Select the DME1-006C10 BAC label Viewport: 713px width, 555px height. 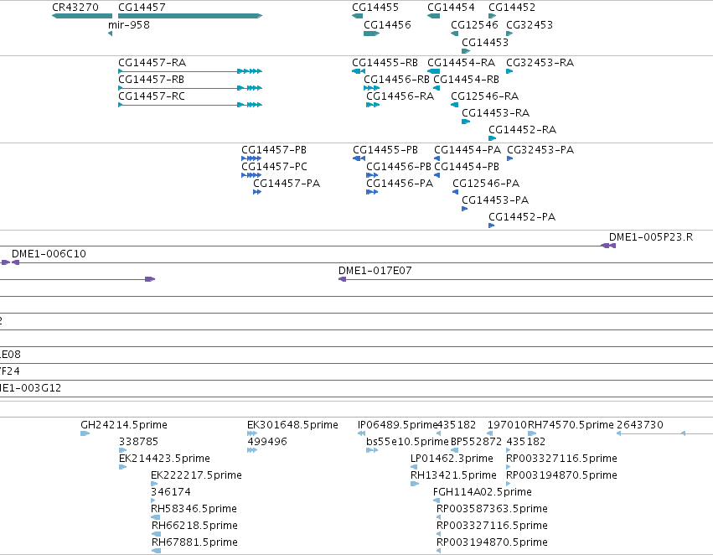(49, 254)
